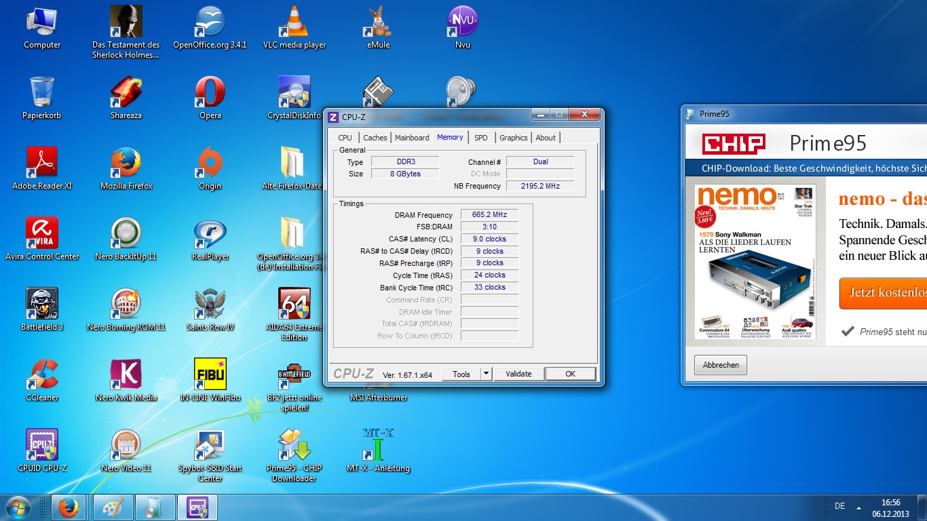
Task: Click the FSB:DRAM value 3:10
Action: point(489,227)
